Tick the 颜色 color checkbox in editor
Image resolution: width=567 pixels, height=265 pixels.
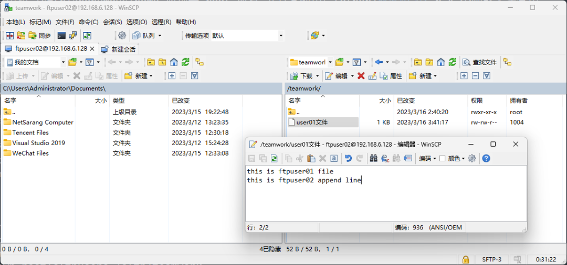pyautogui.click(x=442, y=158)
